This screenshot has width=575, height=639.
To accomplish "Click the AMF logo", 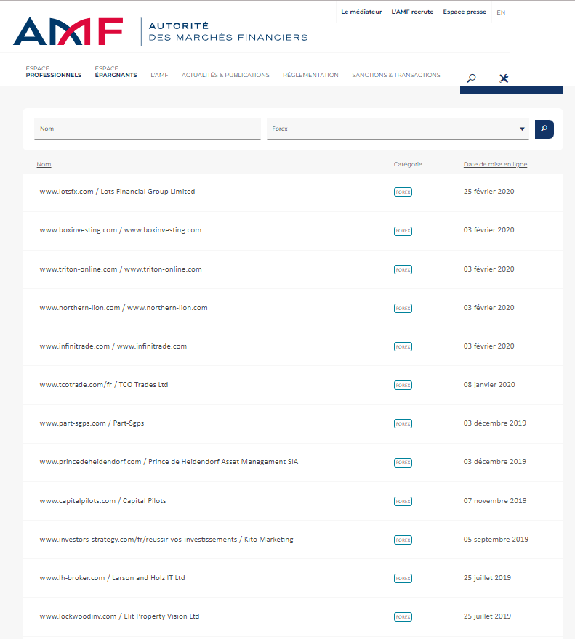I will [x=68, y=31].
